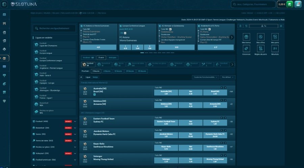Open the Selangor vs Muang Thong United match

point(103,158)
